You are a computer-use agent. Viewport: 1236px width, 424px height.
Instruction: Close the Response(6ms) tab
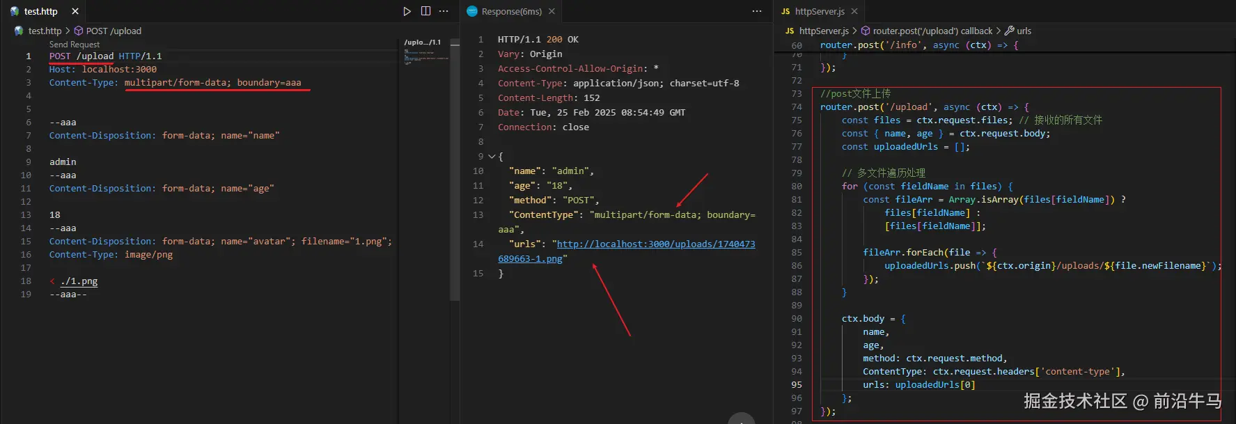click(551, 11)
